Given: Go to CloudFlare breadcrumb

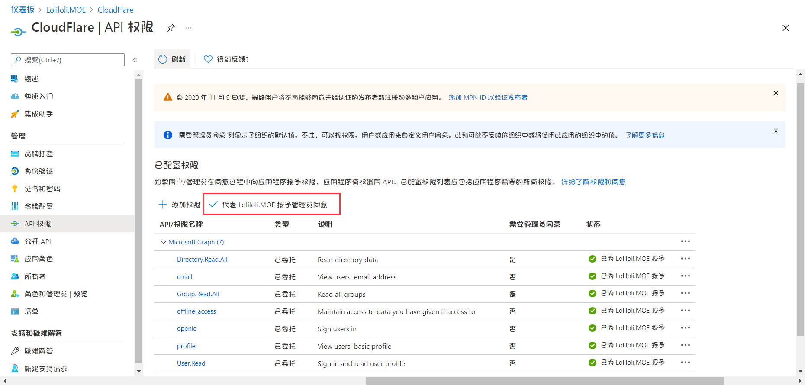Looking at the screenshot, I should (115, 10).
